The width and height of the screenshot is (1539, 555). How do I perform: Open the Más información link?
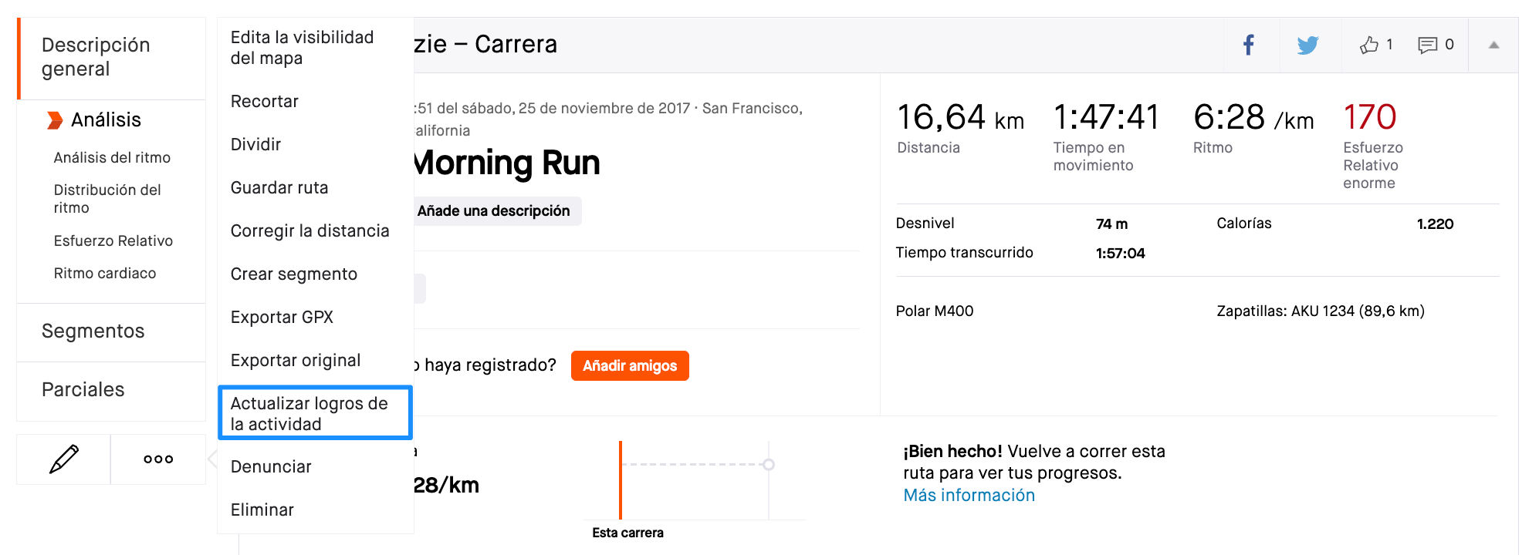pos(969,496)
